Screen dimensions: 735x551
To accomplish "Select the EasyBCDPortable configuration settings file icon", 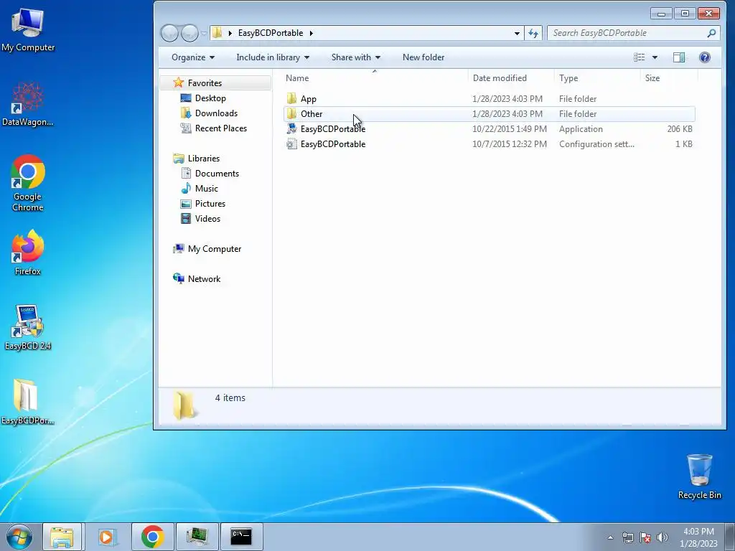I will coord(291,143).
